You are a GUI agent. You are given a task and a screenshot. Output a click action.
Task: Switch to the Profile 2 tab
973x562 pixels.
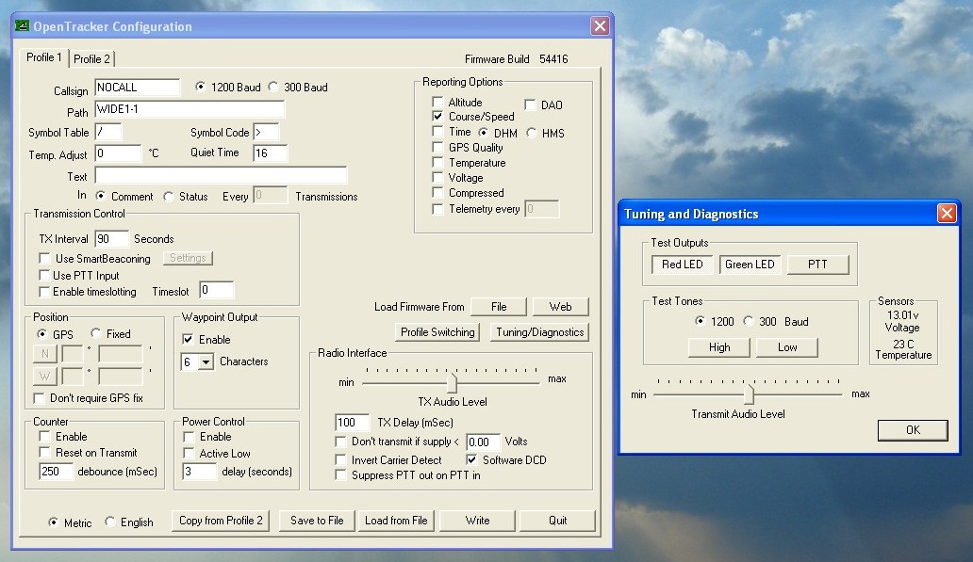point(91,59)
